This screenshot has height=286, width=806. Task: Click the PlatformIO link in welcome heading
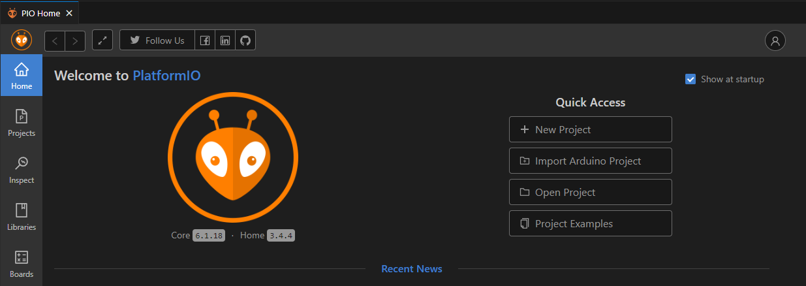point(166,75)
